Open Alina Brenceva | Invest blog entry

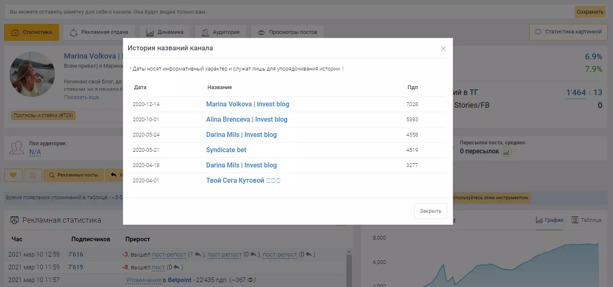click(247, 120)
